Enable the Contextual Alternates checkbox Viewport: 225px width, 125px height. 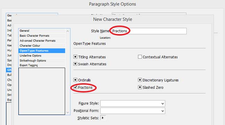click(x=140, y=57)
